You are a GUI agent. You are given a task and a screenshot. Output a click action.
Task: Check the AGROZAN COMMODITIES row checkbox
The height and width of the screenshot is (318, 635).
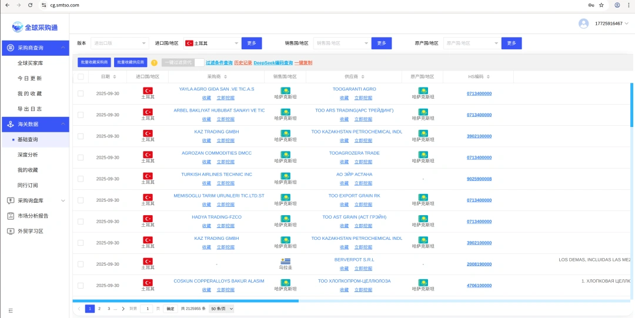tap(81, 158)
